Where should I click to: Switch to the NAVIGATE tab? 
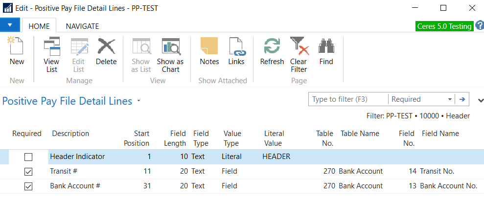pos(82,26)
